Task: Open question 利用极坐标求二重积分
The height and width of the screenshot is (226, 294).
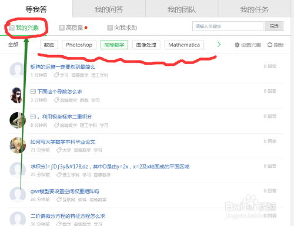Action: pyautogui.click(x=67, y=117)
